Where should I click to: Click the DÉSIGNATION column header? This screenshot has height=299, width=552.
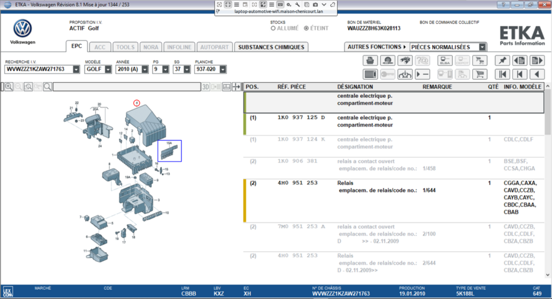(x=355, y=87)
